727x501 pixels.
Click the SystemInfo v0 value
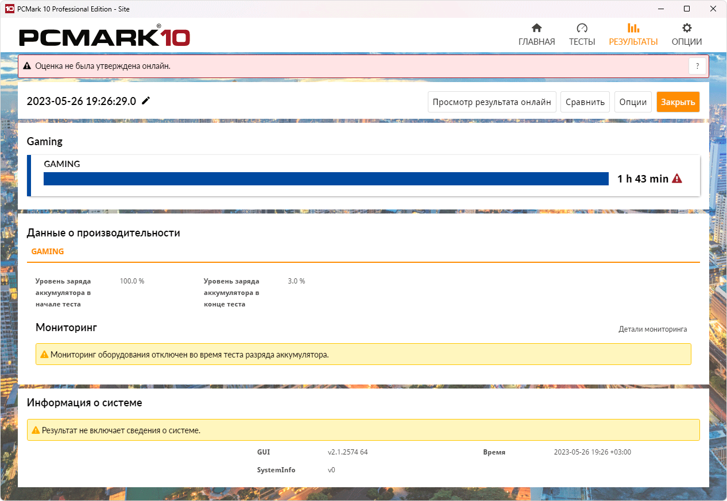point(331,470)
